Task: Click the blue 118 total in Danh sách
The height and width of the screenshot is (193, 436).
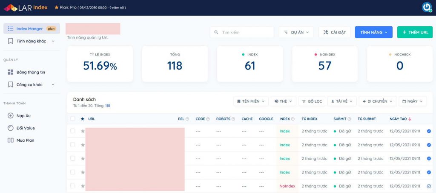Action: [108, 106]
